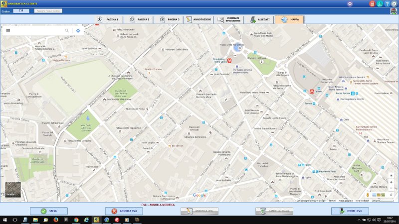Image resolution: width=399 pixels, height=224 pixels.
Task: Open Task View in the taskbar
Action: (x=15, y=220)
